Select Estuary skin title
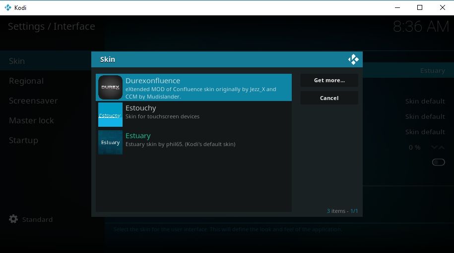Viewport: 454px width, 253px height. pyautogui.click(x=138, y=136)
